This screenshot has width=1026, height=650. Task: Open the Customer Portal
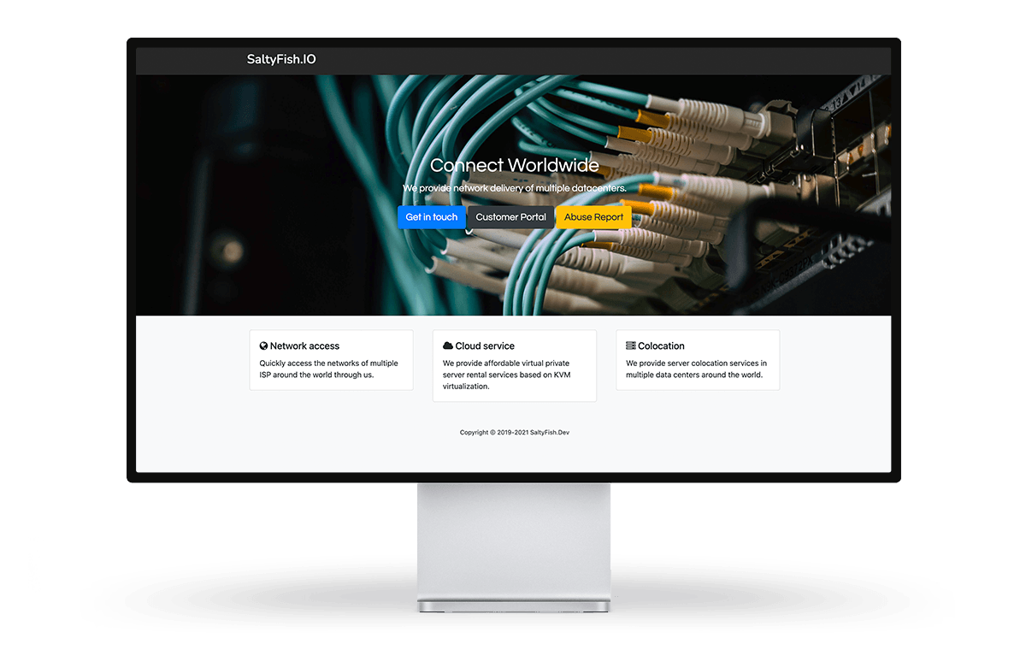(510, 217)
